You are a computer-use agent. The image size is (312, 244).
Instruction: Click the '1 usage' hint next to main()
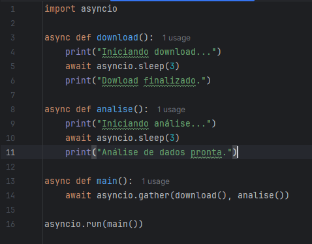coord(155,181)
